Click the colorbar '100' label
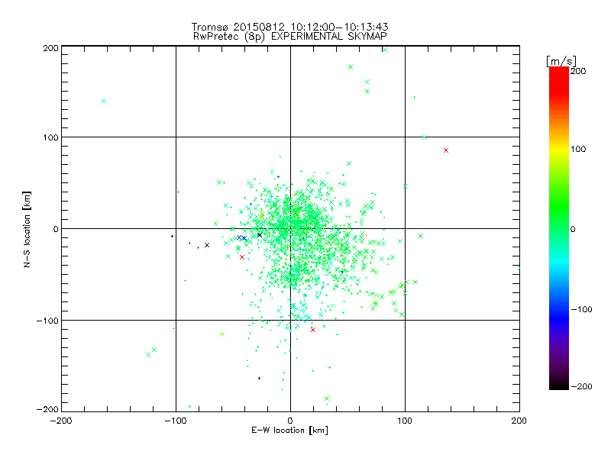 pos(578,149)
